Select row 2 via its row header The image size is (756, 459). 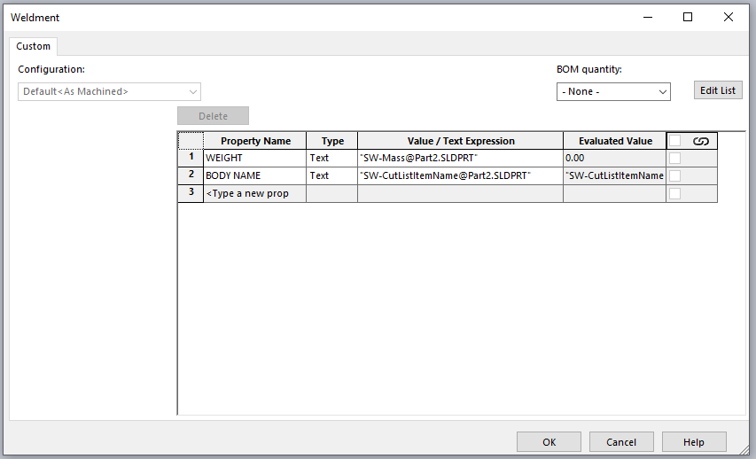[191, 175]
